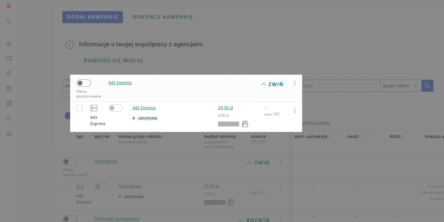Click the highlighted auto CPC rate text
444x222 pixels.
(272, 114)
